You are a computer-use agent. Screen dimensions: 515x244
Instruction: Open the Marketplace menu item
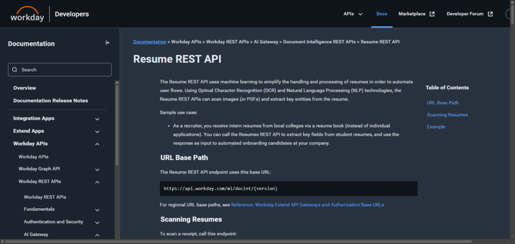(412, 14)
